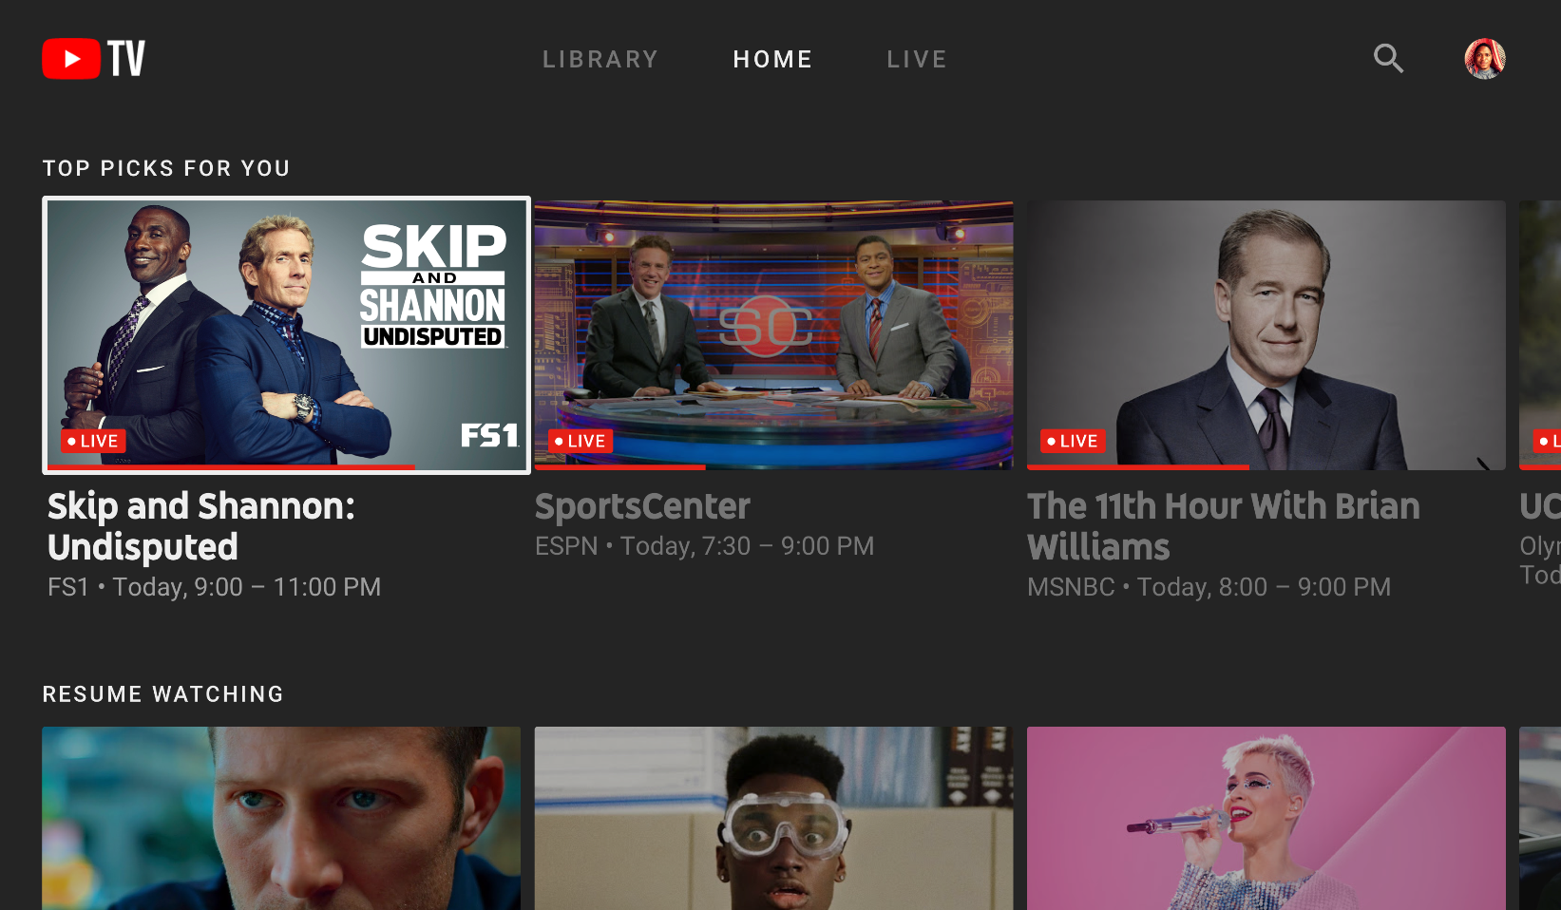Open the SportsCenter title
The width and height of the screenshot is (1561, 910).
pyautogui.click(x=642, y=506)
